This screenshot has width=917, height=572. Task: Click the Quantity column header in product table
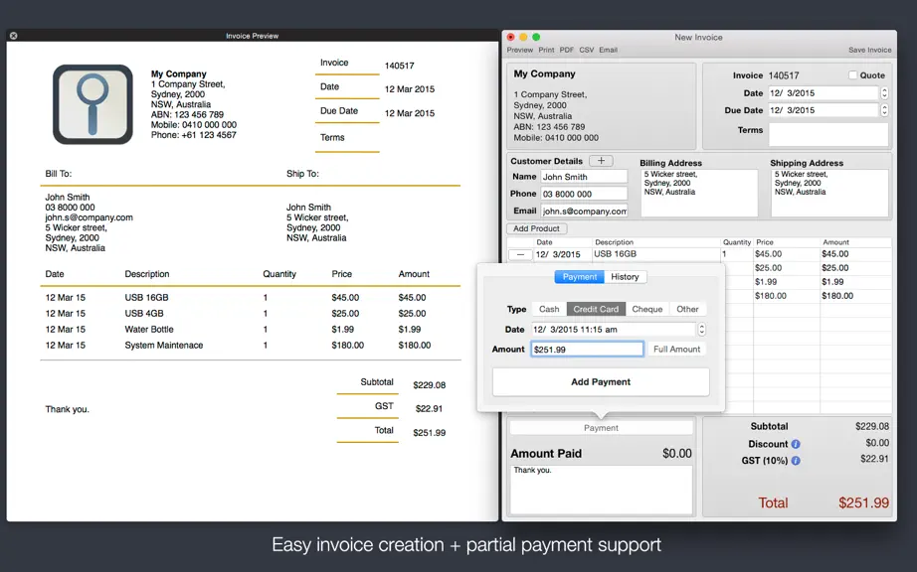pyautogui.click(x=736, y=242)
